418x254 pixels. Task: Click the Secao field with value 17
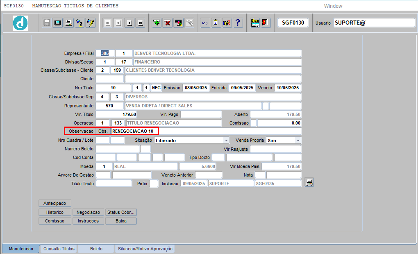point(124,62)
